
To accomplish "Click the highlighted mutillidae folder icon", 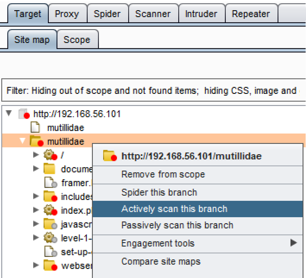I will 37,141.
